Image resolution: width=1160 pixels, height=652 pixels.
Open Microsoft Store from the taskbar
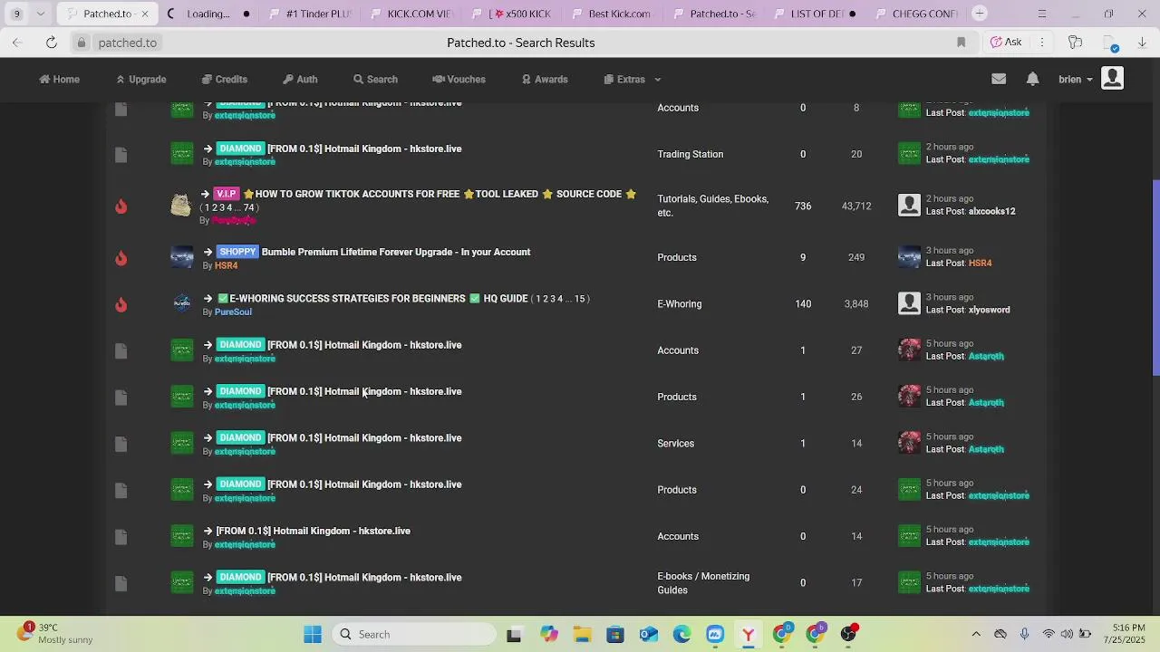(615, 634)
